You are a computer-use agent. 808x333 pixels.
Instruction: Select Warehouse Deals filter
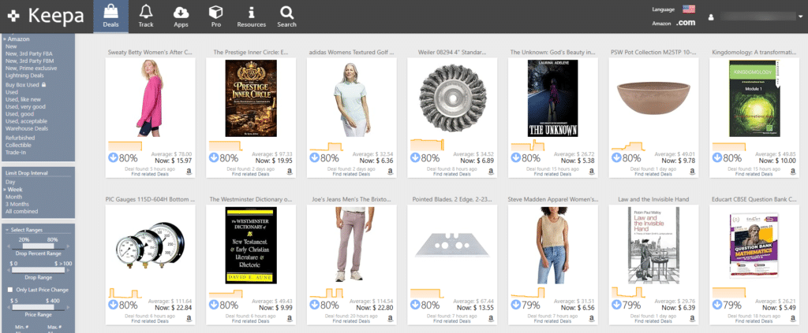(x=27, y=128)
